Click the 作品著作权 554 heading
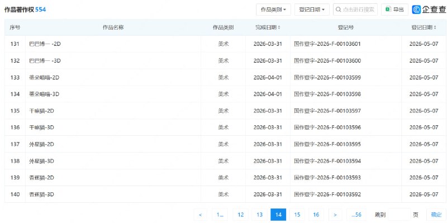This screenshot has width=447, height=223. (25, 10)
